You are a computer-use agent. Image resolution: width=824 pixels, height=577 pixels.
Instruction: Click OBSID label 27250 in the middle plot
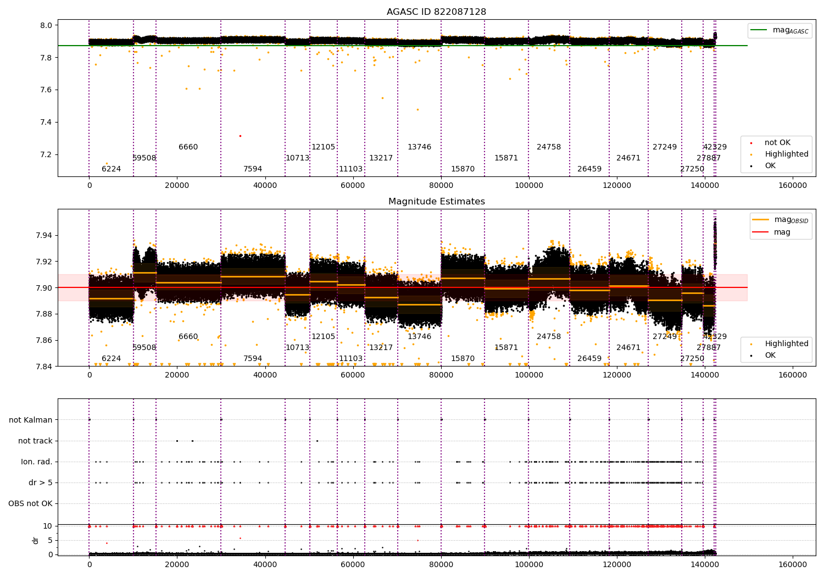692,359
